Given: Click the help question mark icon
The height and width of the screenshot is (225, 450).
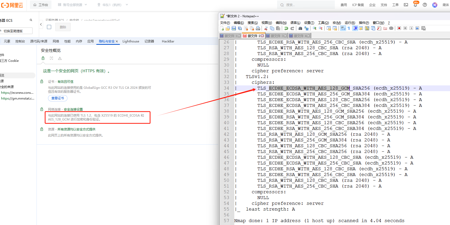Looking at the screenshot, I should pos(425,5).
